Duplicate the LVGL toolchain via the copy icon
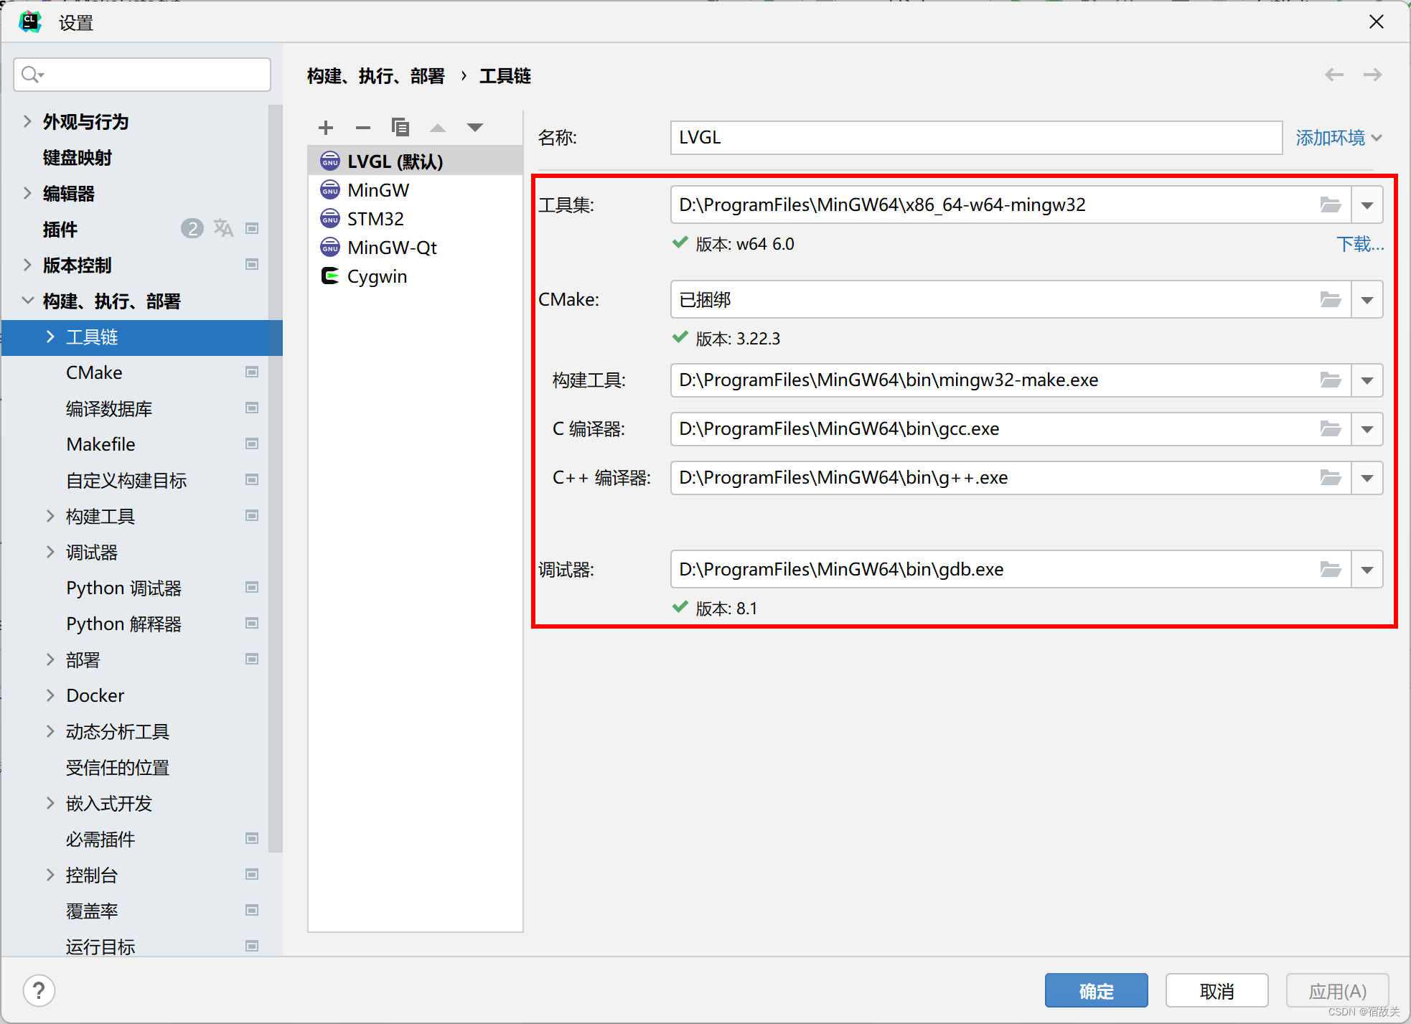1411x1024 pixels. pos(400,127)
